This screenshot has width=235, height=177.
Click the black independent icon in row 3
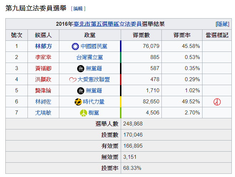coord(81,69)
